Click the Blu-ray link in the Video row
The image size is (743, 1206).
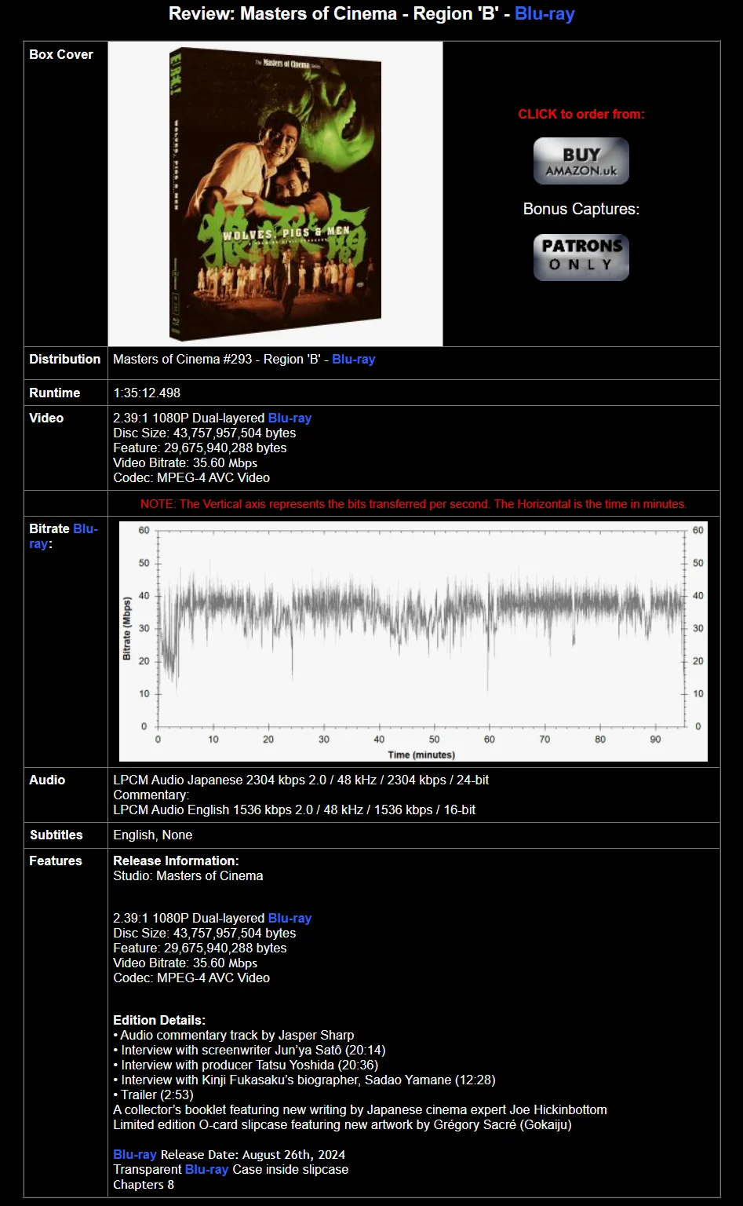[290, 418]
